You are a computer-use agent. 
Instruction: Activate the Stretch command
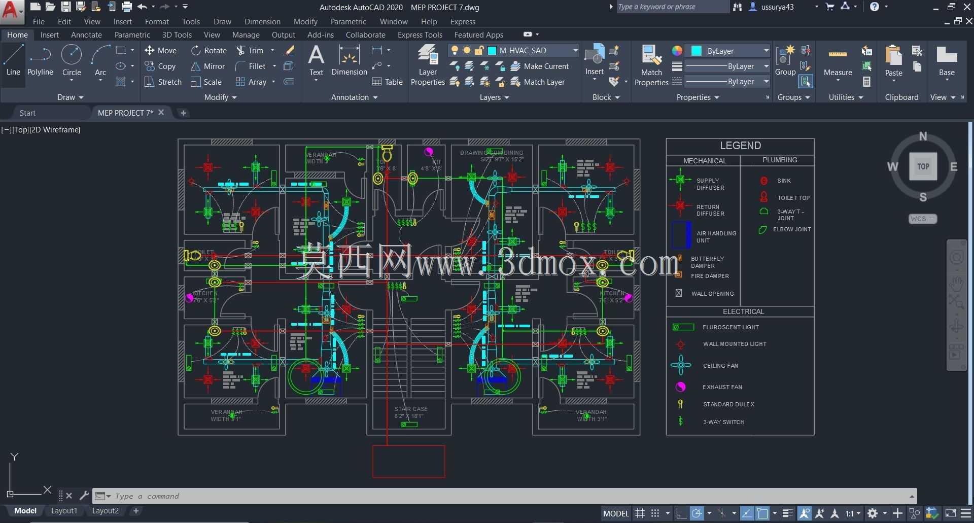click(163, 82)
